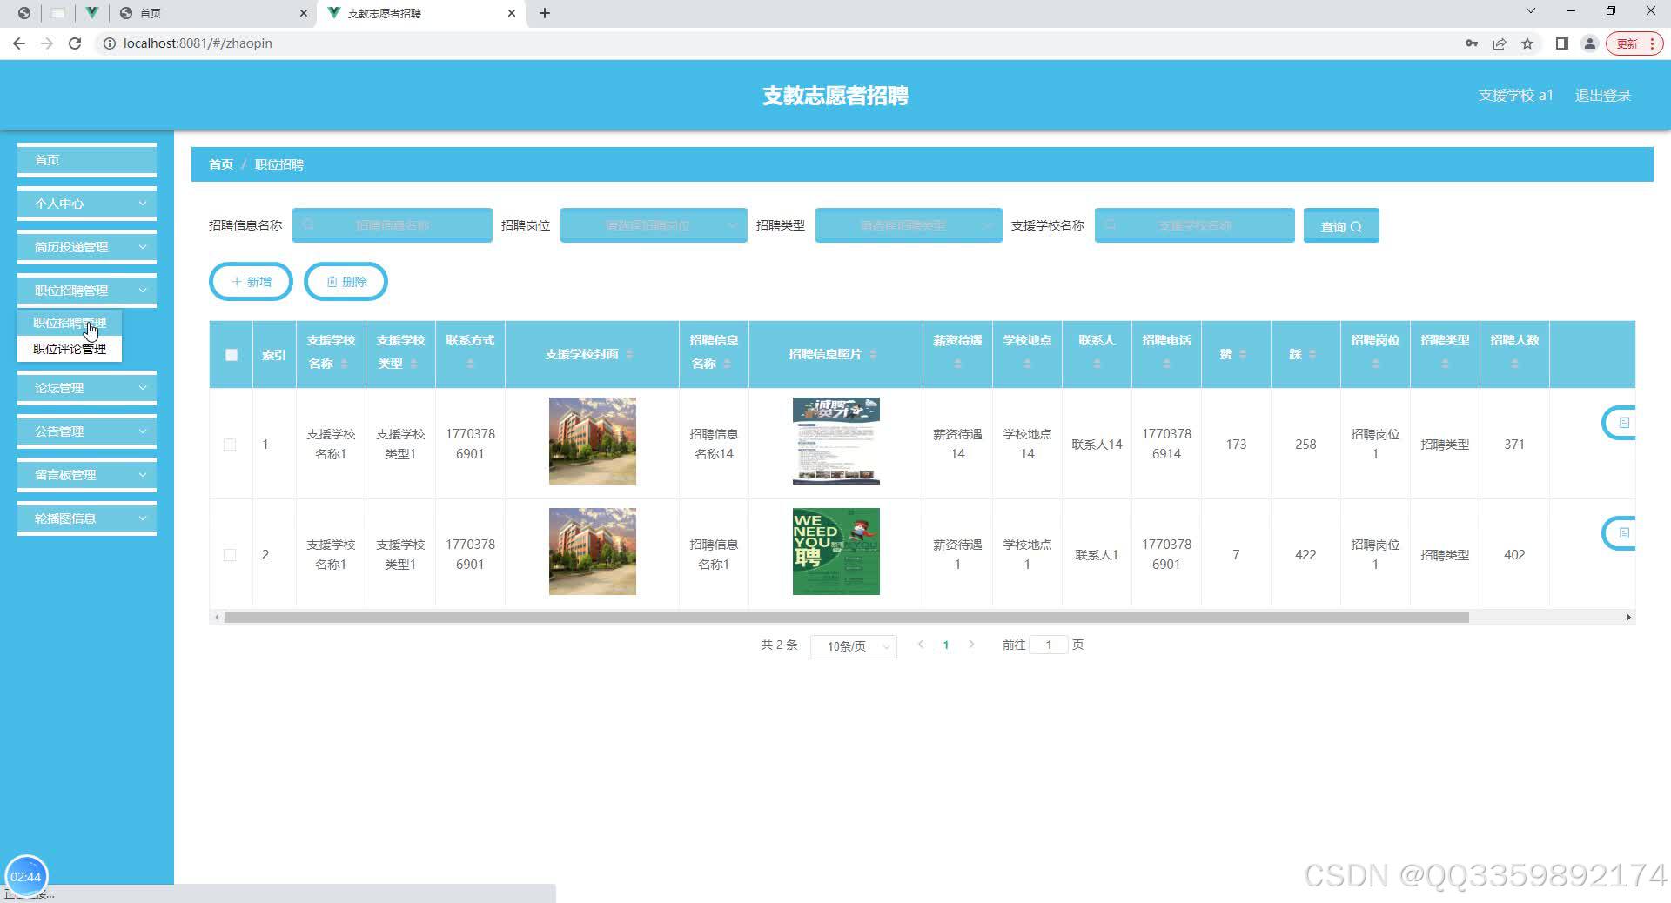
Task: Sort by 招聘信息照片 column
Action: (x=873, y=354)
